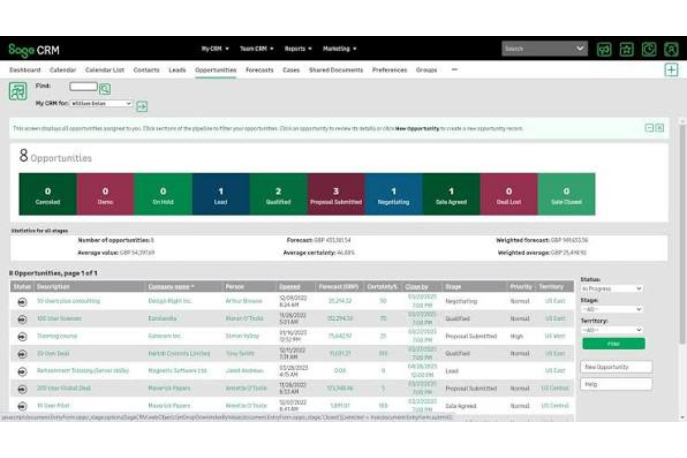
Task: Click the magnifier icon beside Find field
Action: pyautogui.click(x=105, y=89)
